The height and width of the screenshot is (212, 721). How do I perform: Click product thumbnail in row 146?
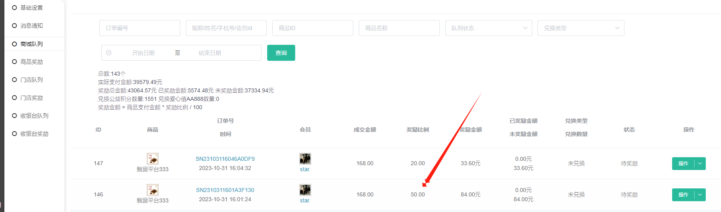pos(153,190)
